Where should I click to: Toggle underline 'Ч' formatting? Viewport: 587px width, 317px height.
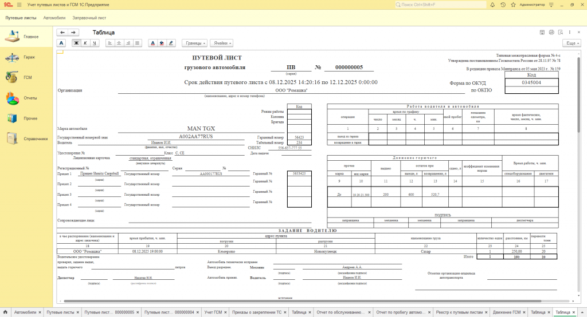click(x=95, y=43)
